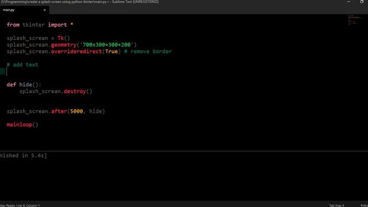
Task: Restore down the Sublime Text window
Action: (362, 2)
